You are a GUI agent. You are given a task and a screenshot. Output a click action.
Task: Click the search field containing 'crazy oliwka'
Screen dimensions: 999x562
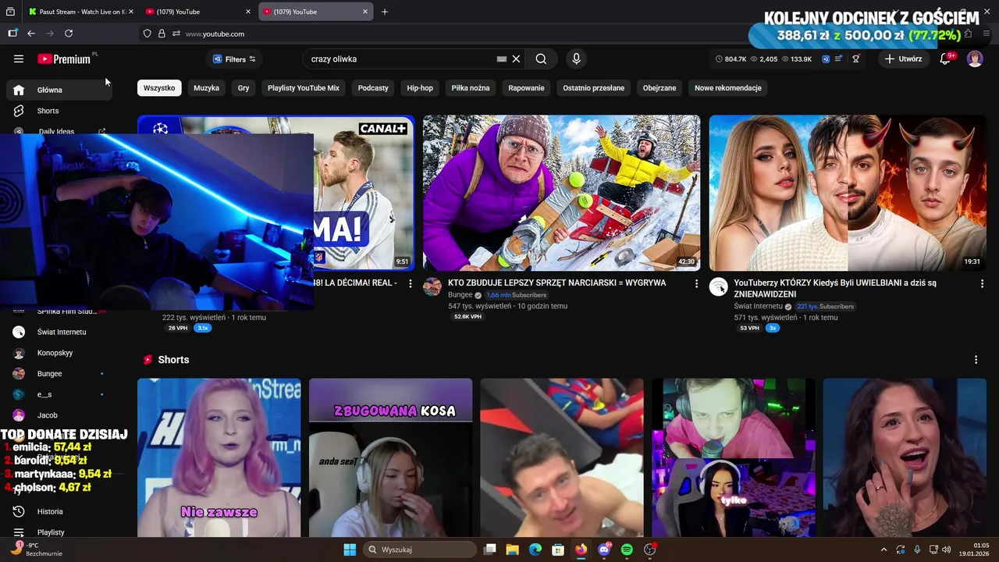point(402,59)
